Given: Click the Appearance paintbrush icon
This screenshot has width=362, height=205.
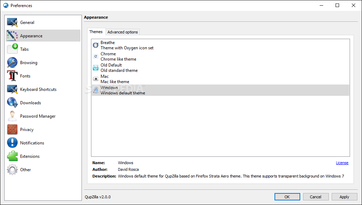Looking at the screenshot, I should pos(12,36).
